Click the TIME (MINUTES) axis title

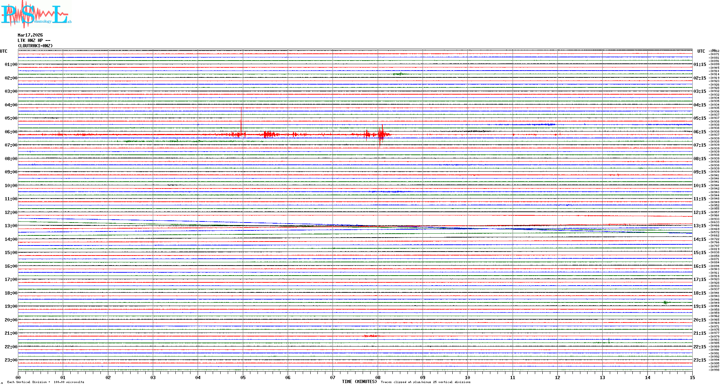(359, 382)
